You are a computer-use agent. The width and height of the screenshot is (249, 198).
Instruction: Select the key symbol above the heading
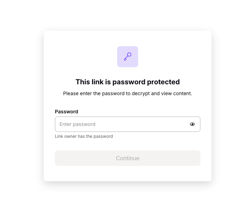[128, 57]
